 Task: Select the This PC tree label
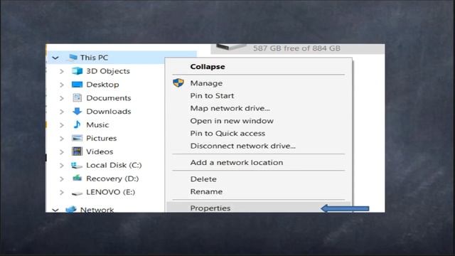click(x=94, y=58)
